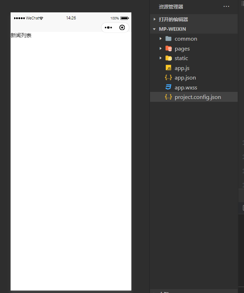Click the WeChat carrier label
Image resolution: width=244 pixels, height=293 pixels.
[x=32, y=18]
